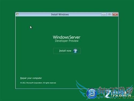
Task: Click the 2011 Microsoft Corporation copyright text
Action: [x=38, y=83]
